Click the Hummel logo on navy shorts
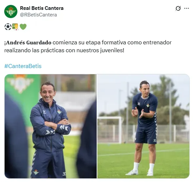The height and width of the screenshot is (182, 193). click(x=155, y=140)
